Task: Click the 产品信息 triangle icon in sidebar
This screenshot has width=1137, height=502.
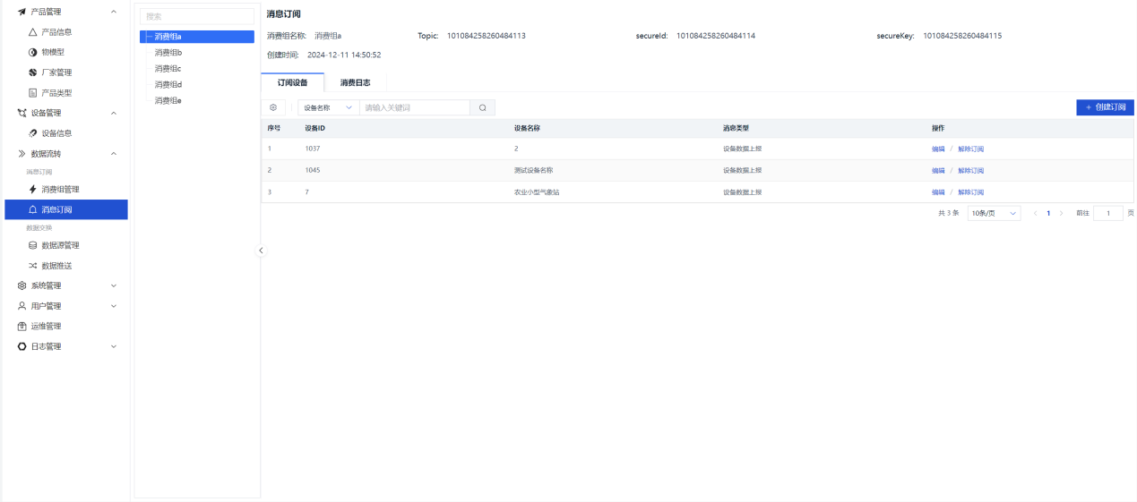Action: [x=33, y=32]
